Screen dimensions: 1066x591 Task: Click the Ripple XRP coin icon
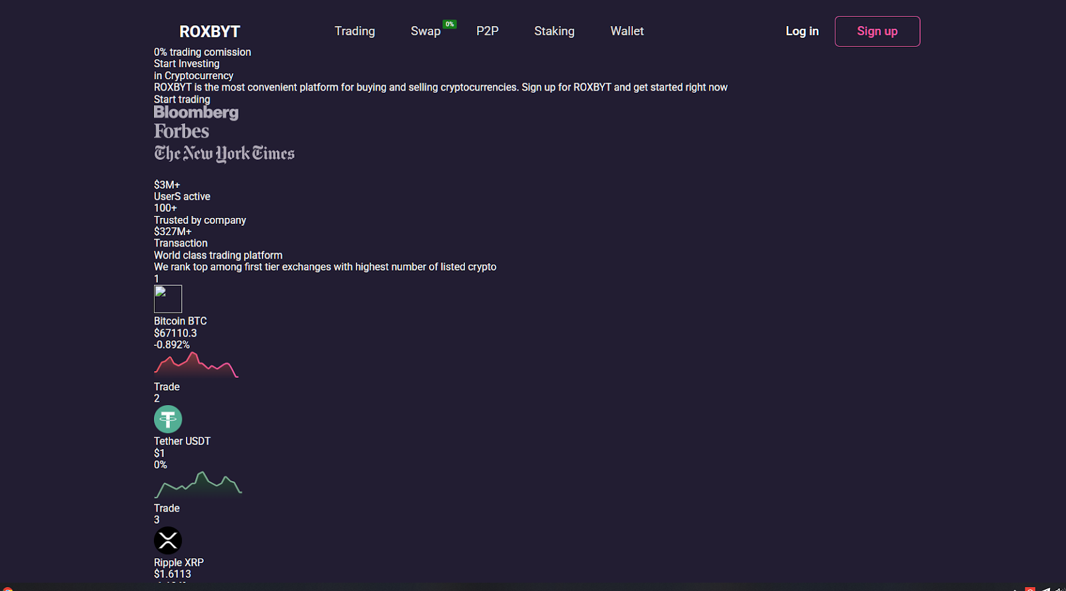(168, 540)
